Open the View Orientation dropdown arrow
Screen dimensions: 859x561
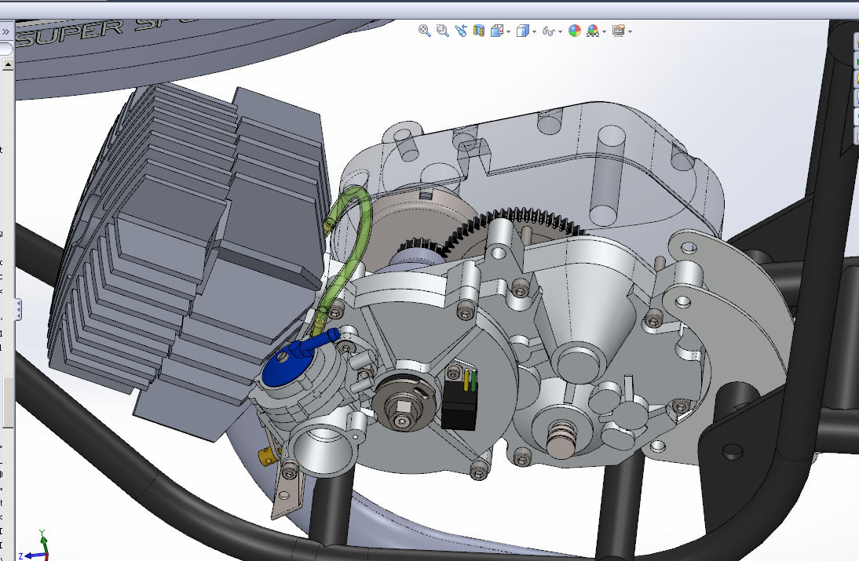pos(509,31)
